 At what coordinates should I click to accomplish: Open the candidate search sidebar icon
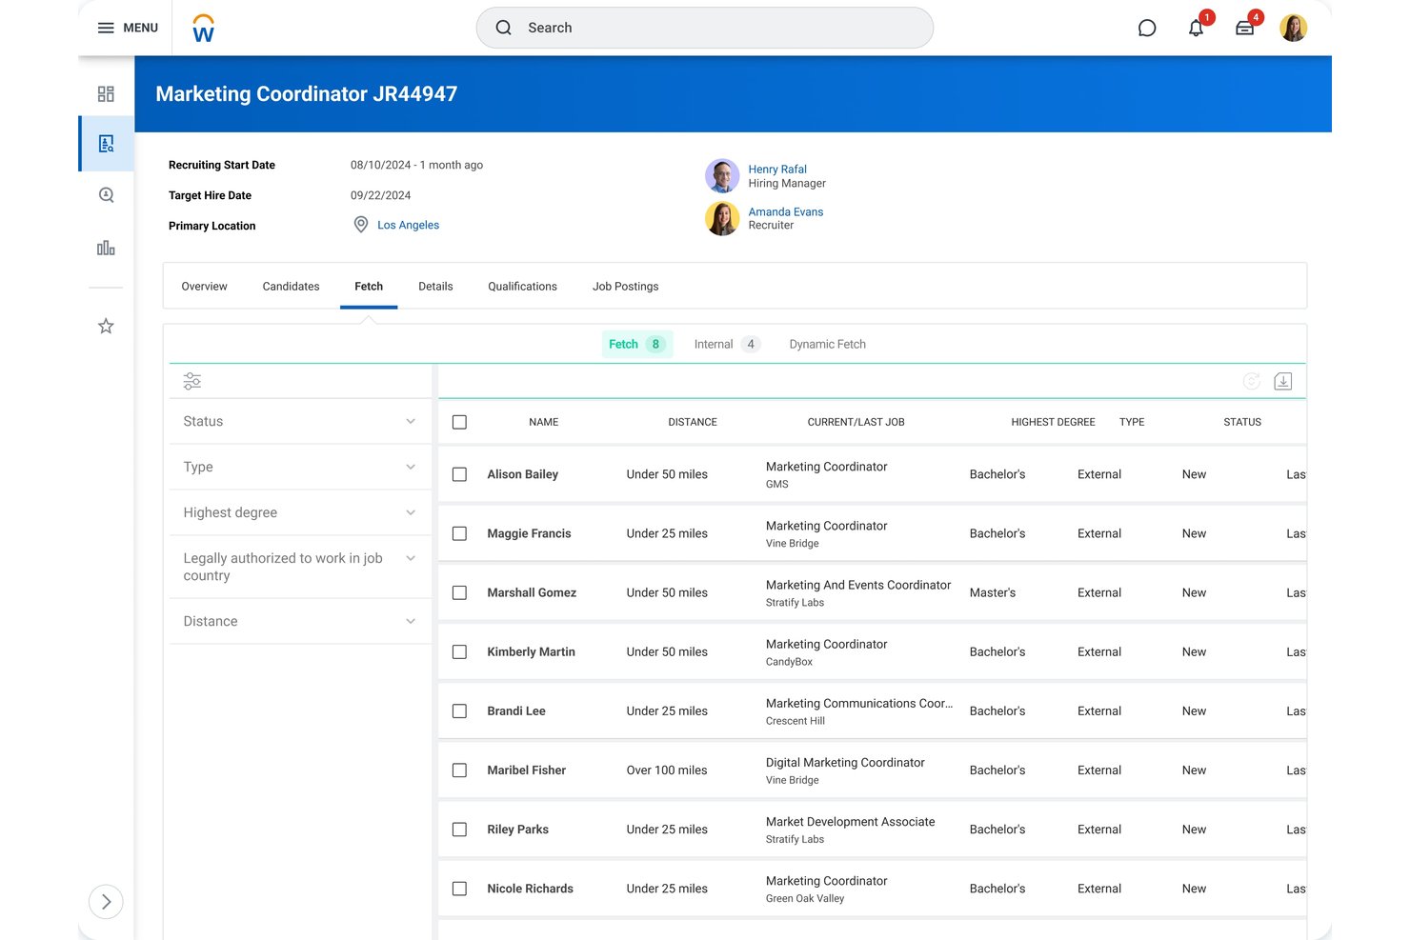point(106,195)
